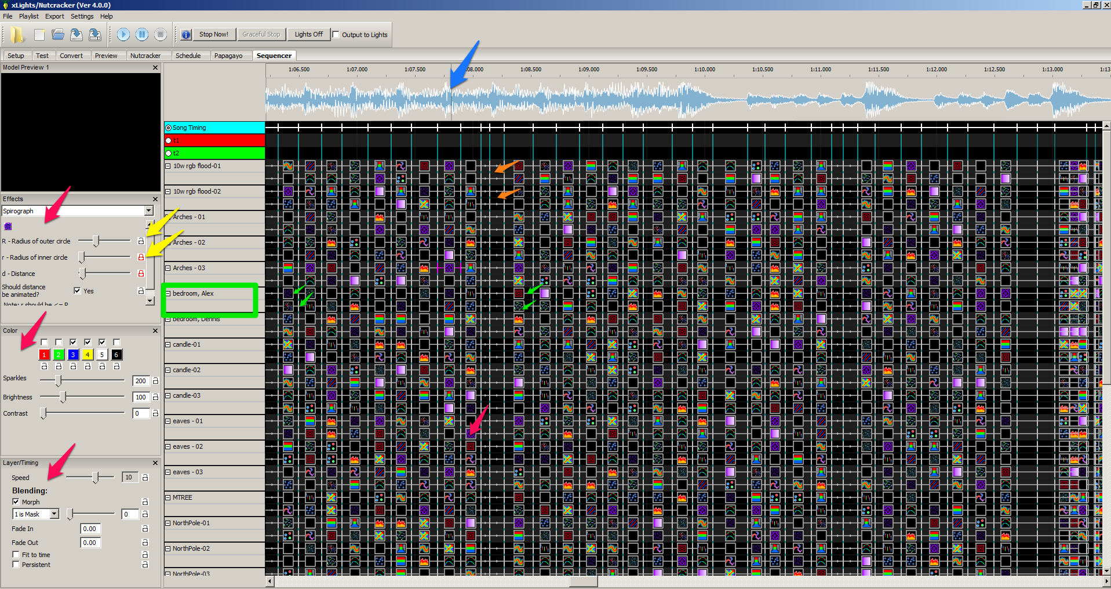Uncheck the Morph blending checkbox
The height and width of the screenshot is (589, 1111).
click(x=16, y=501)
